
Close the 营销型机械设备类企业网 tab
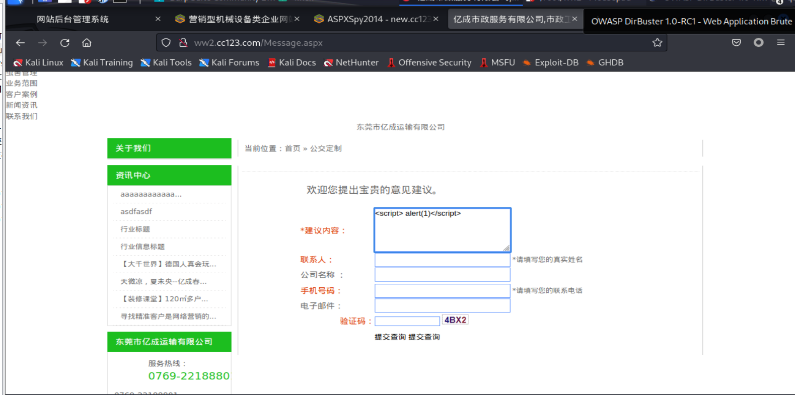[297, 19]
